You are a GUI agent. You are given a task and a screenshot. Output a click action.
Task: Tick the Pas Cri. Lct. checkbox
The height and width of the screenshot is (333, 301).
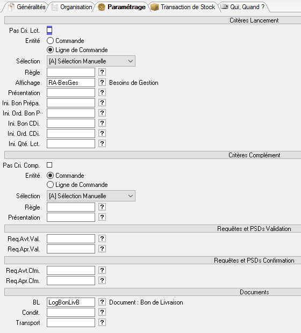[x=49, y=31]
